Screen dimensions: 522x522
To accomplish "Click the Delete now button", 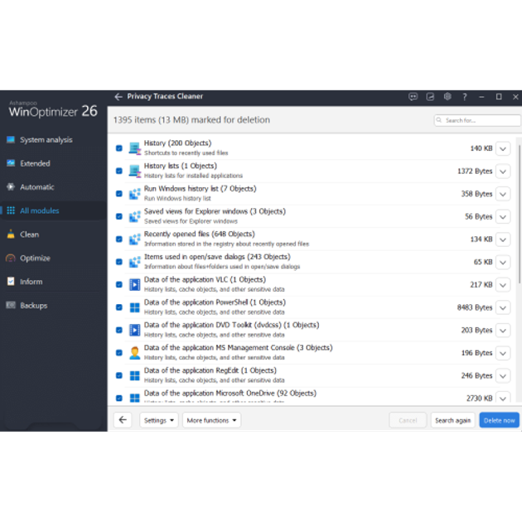I will pyautogui.click(x=499, y=420).
